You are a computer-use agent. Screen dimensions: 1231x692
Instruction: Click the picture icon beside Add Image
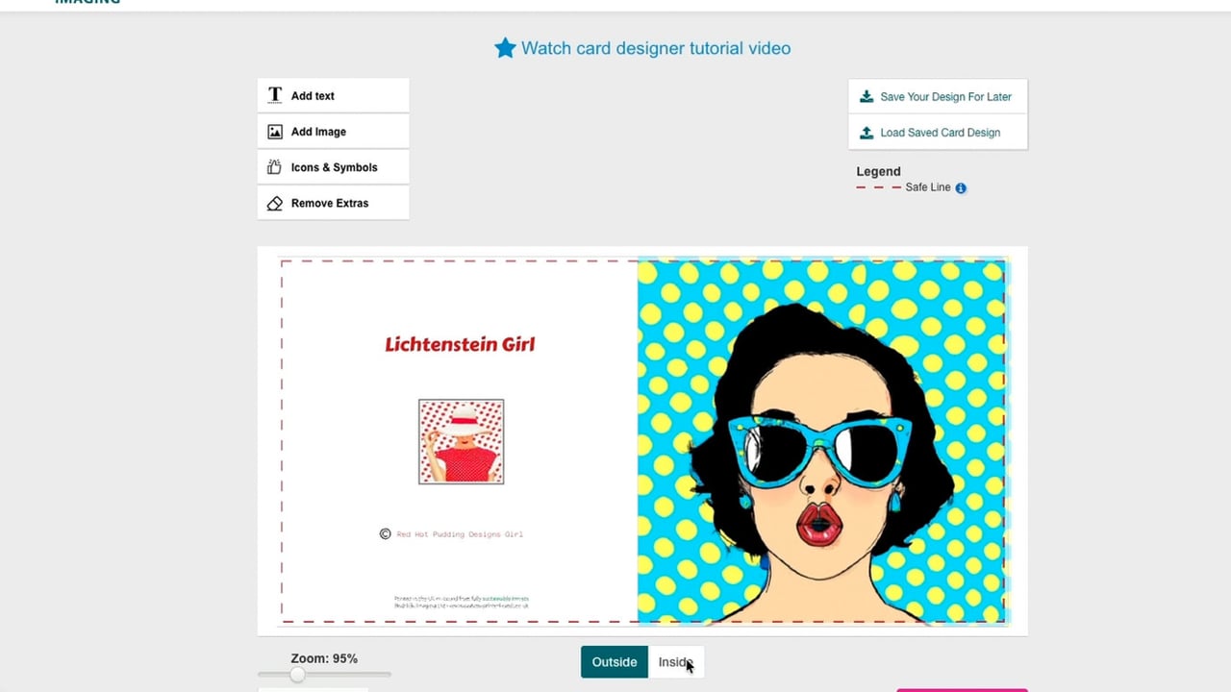point(275,132)
